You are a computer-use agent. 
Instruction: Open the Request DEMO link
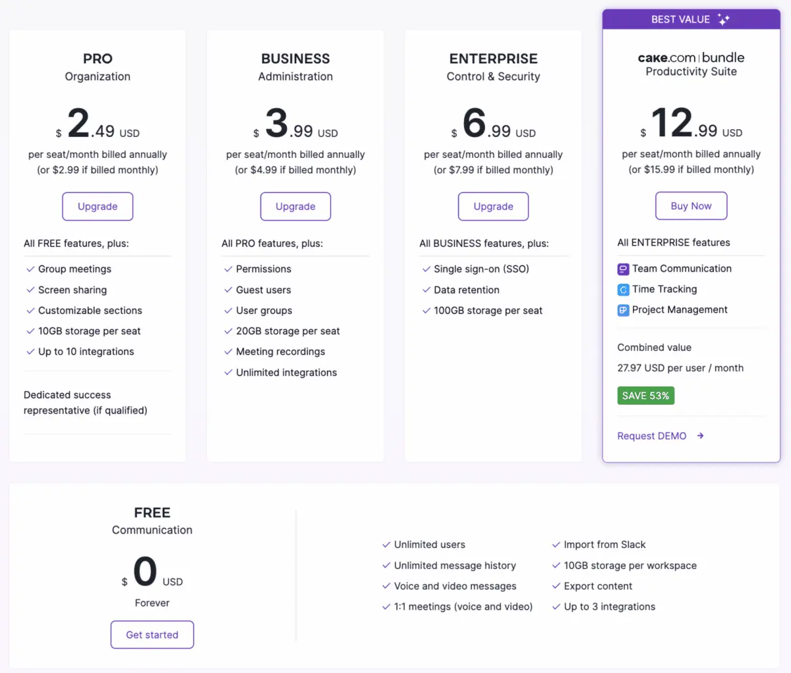[x=651, y=436]
